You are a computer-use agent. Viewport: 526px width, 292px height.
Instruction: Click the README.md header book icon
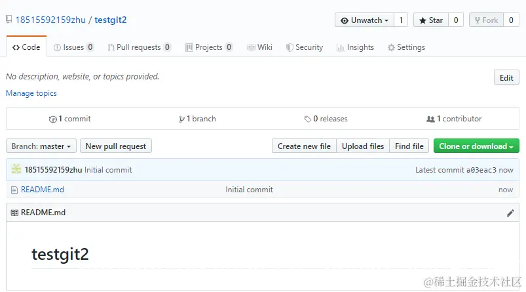click(14, 213)
